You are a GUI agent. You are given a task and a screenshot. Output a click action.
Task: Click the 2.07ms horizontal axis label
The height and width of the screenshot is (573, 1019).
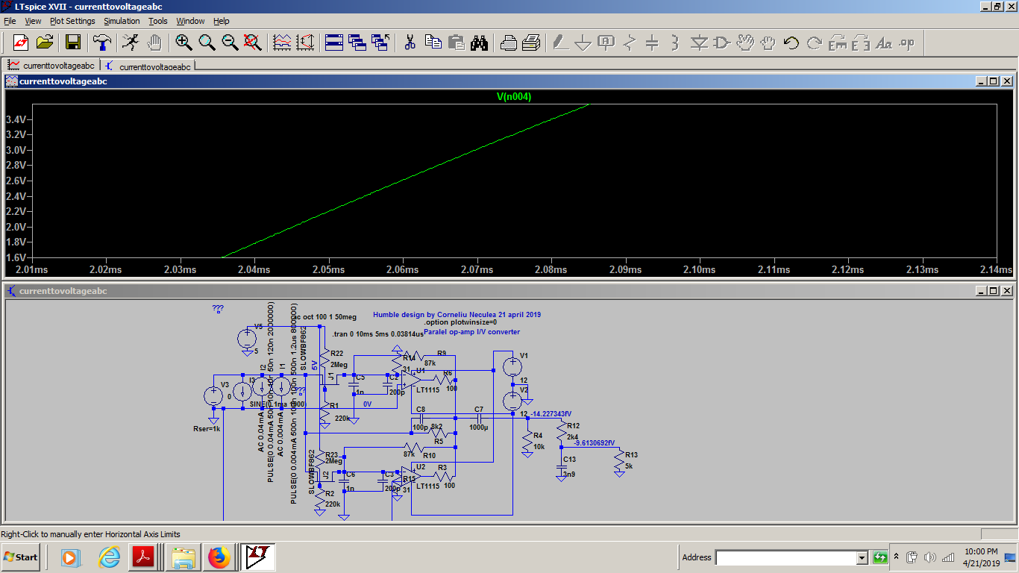click(477, 269)
